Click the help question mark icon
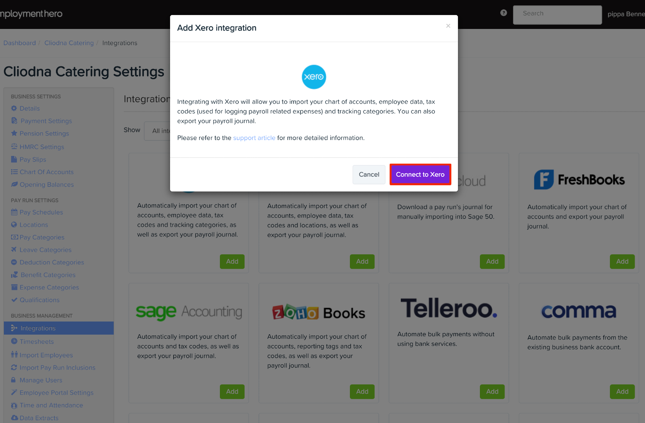 click(503, 13)
